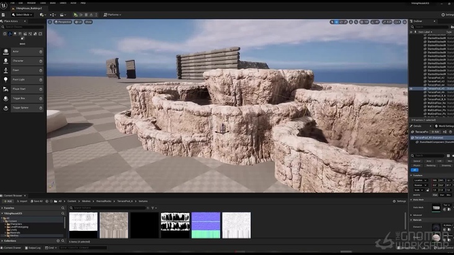
Task: Click the Player Start actor icon
Action: pyautogui.click(x=6, y=89)
